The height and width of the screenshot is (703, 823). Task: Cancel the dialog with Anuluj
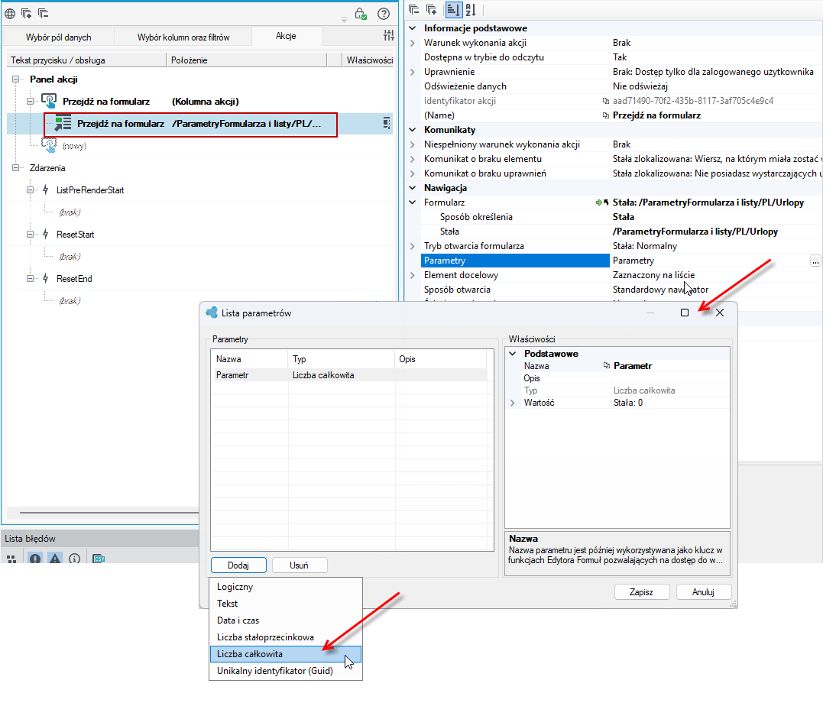703,591
